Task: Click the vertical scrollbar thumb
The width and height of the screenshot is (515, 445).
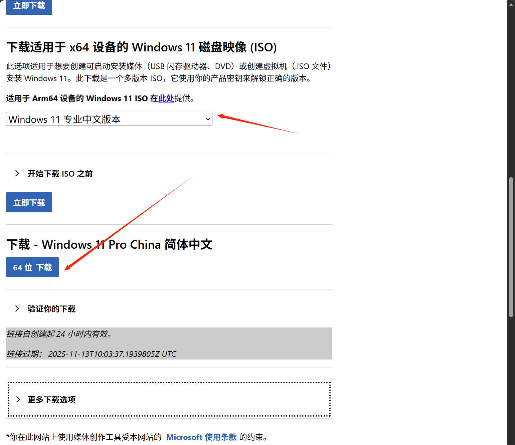Action: 511,247
